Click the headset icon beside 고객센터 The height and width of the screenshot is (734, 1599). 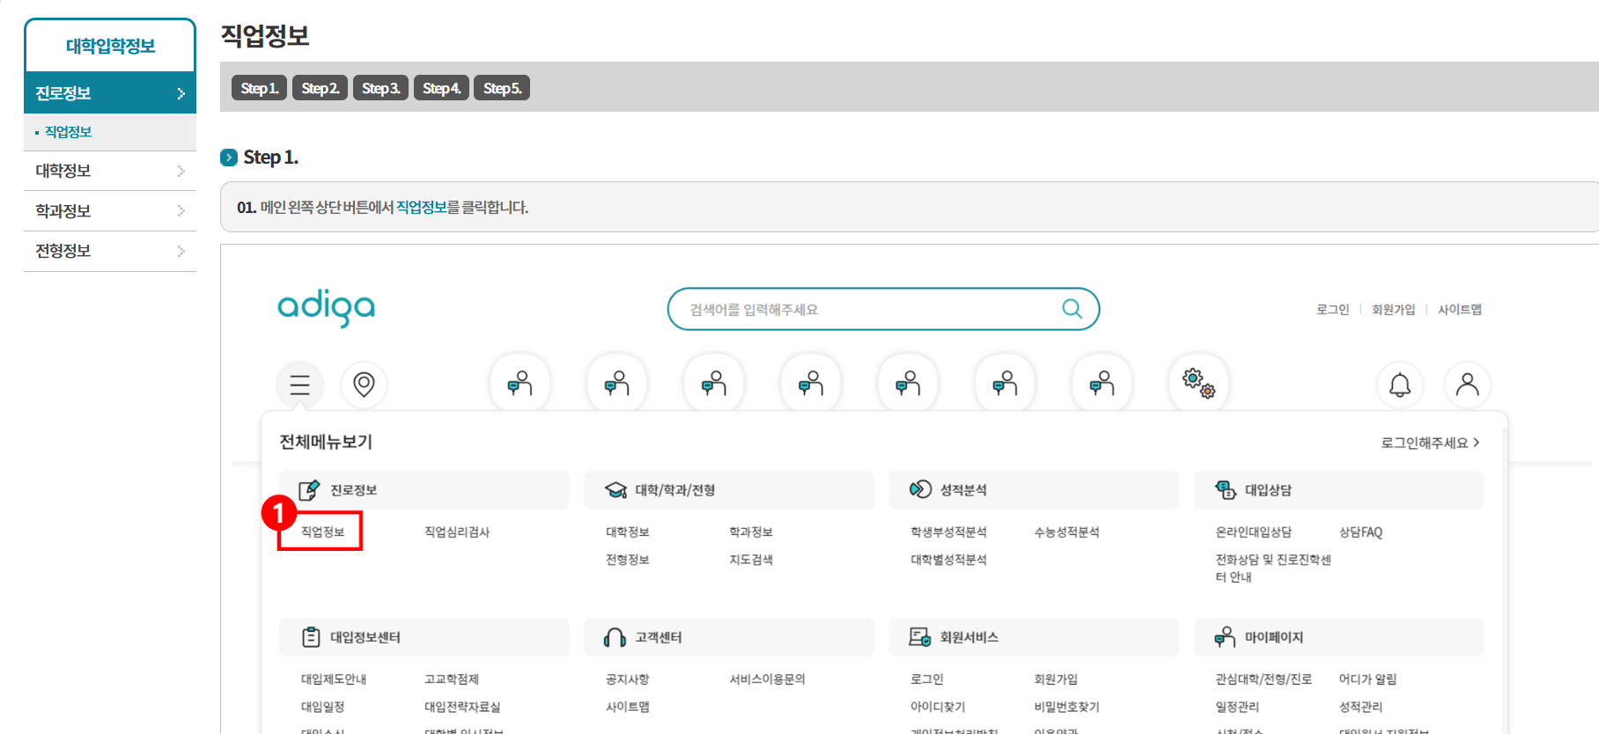point(615,637)
